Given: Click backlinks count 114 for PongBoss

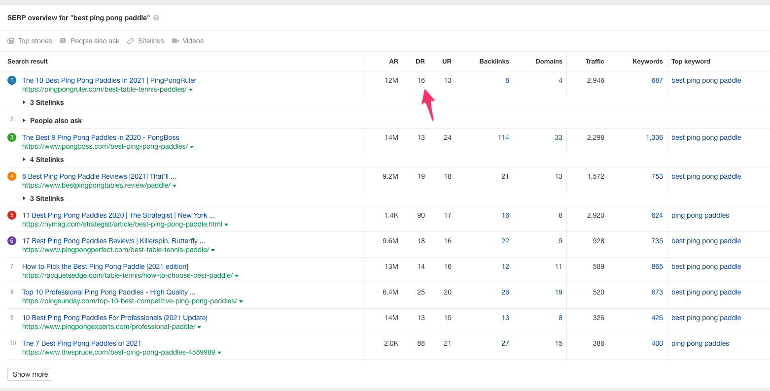Looking at the screenshot, I should (x=503, y=137).
